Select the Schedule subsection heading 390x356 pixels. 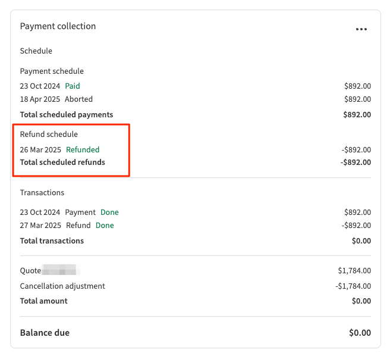click(36, 51)
